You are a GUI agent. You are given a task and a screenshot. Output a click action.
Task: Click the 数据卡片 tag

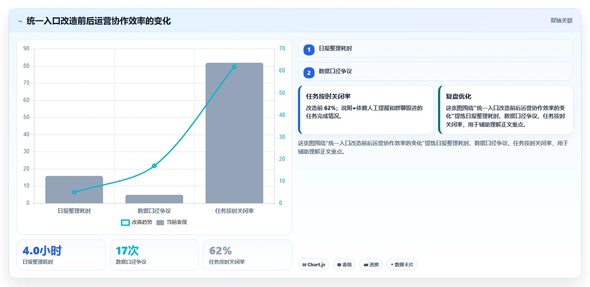point(402,265)
